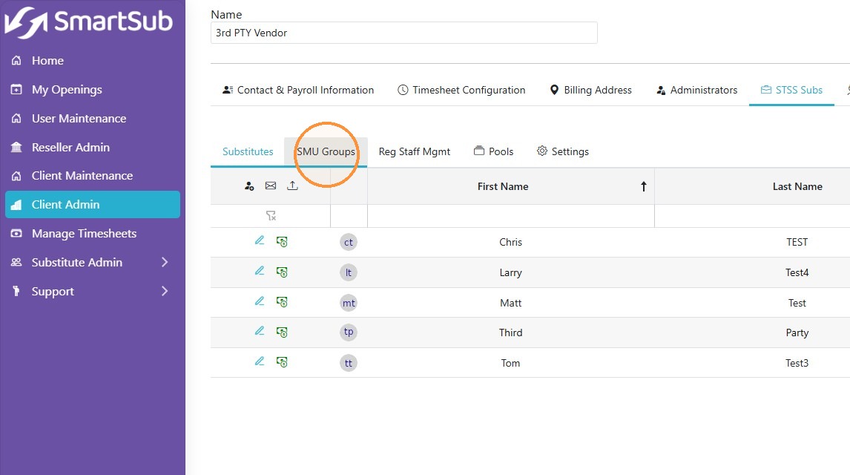Sort by the First Name column header

[503, 186]
